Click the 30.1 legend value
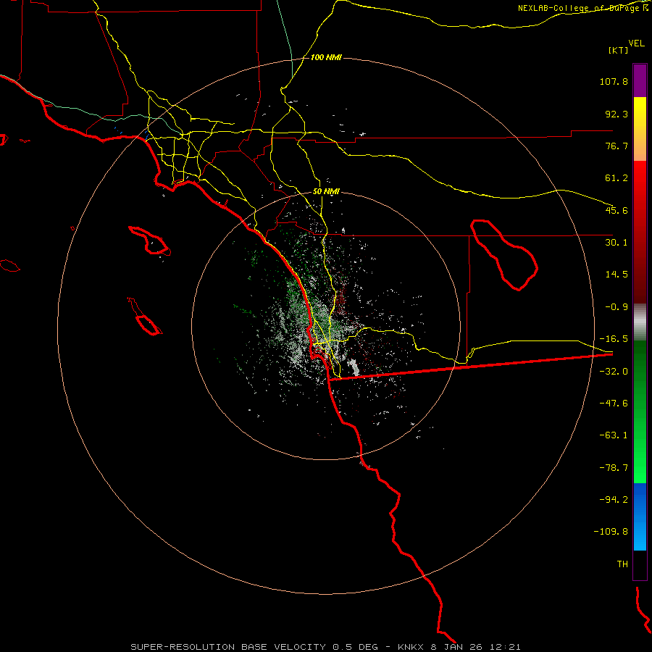 point(617,243)
